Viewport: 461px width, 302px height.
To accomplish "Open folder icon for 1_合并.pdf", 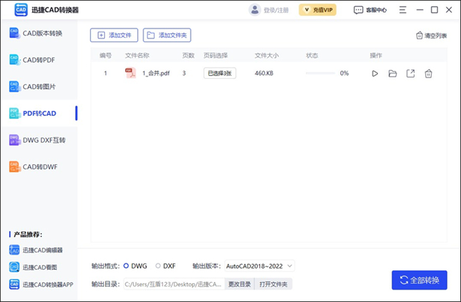I will click(393, 74).
